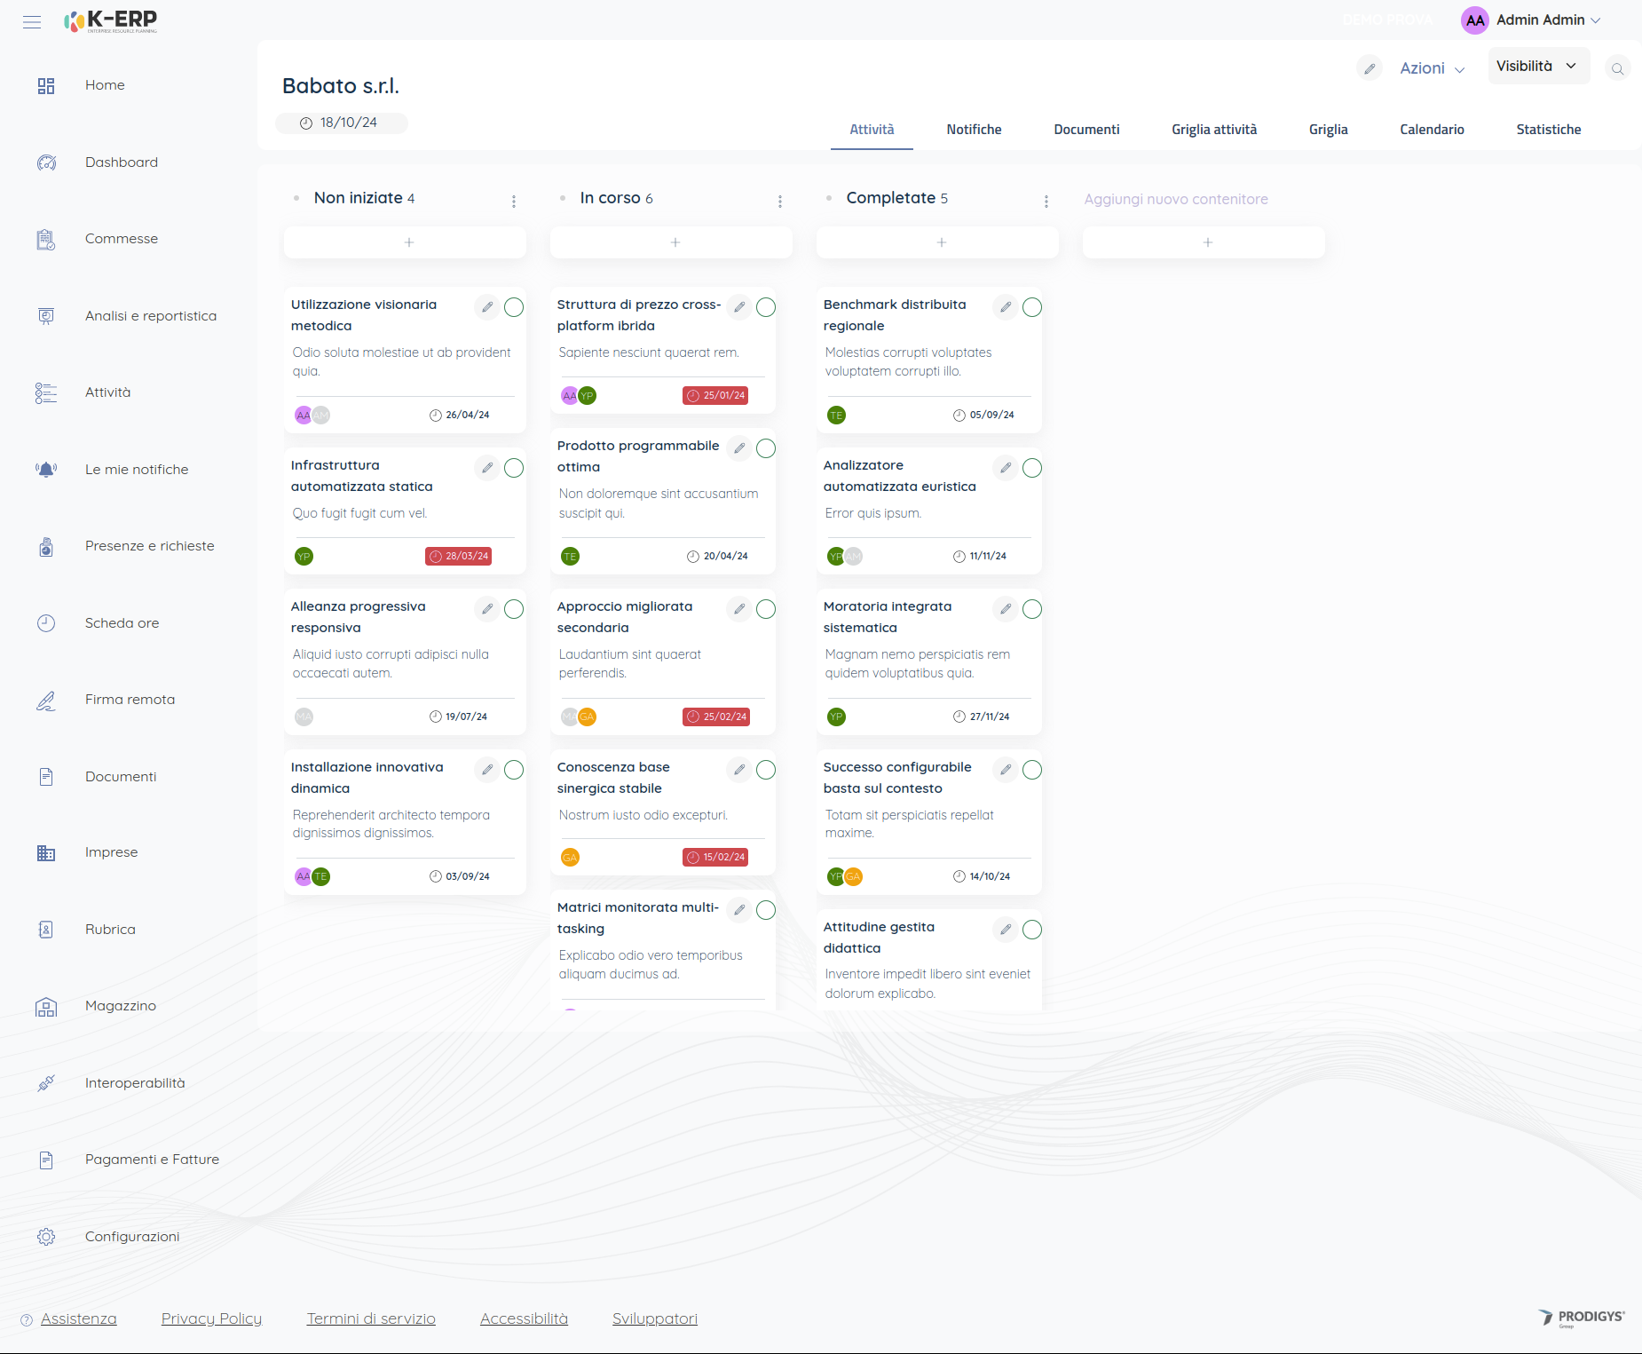Click the search magnifier icon
The width and height of the screenshot is (1642, 1354).
pyautogui.click(x=1617, y=68)
